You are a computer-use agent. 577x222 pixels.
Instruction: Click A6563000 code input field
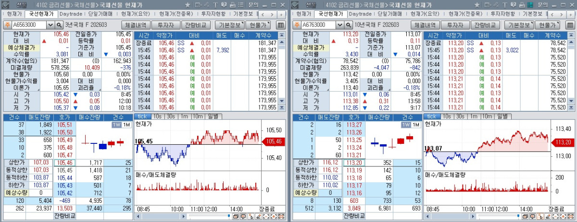[29, 25]
